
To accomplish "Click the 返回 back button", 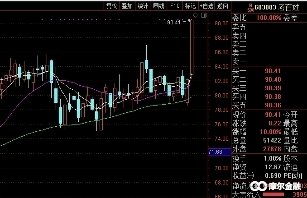I will coord(222,6).
